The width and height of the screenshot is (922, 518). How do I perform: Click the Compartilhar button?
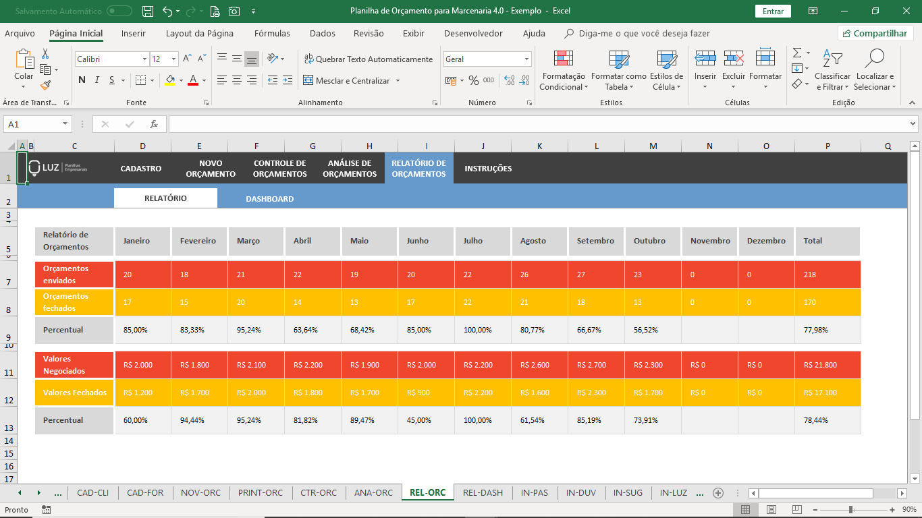pyautogui.click(x=875, y=33)
